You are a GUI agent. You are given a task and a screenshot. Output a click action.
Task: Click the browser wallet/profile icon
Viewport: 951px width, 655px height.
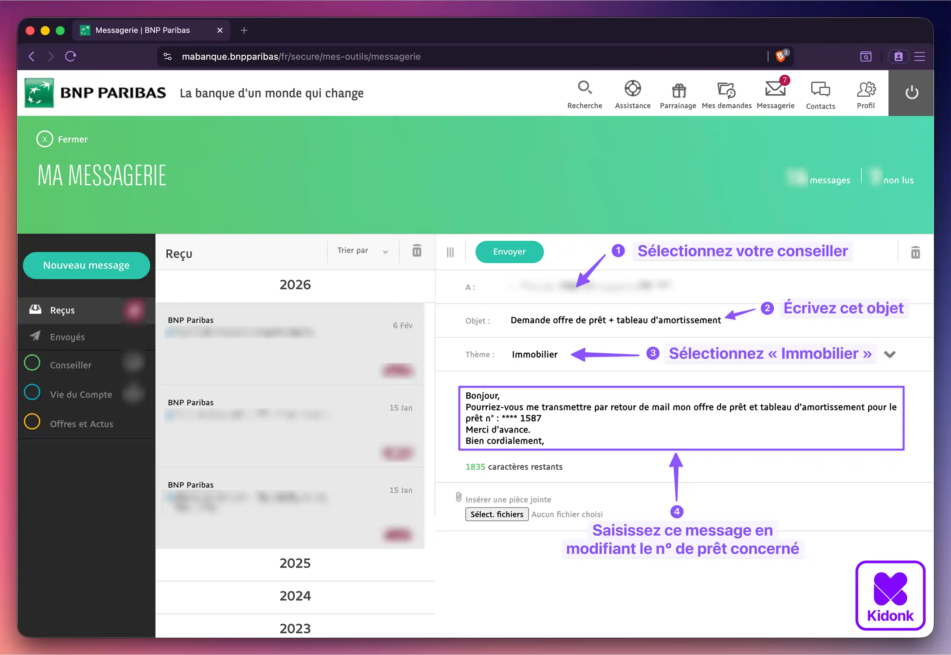[x=898, y=56]
